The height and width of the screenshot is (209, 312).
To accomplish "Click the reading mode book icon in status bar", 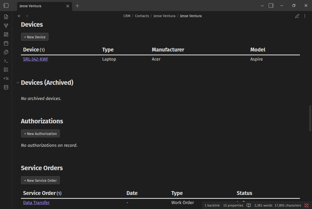I will [249, 205].
